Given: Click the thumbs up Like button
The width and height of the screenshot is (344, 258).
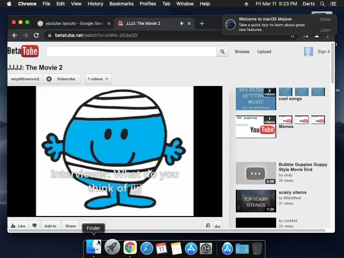Looking at the screenshot, I should click(18, 226).
